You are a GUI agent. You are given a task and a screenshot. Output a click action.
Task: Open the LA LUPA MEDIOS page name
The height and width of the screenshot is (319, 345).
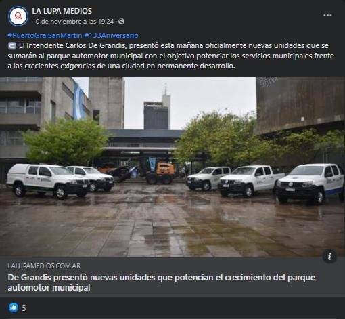point(62,11)
